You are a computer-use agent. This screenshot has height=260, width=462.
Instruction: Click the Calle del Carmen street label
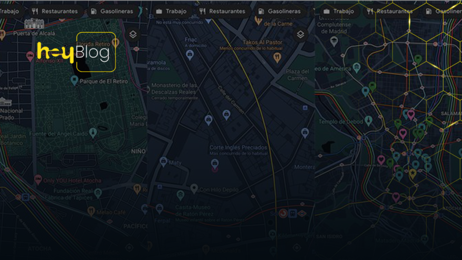point(231,100)
